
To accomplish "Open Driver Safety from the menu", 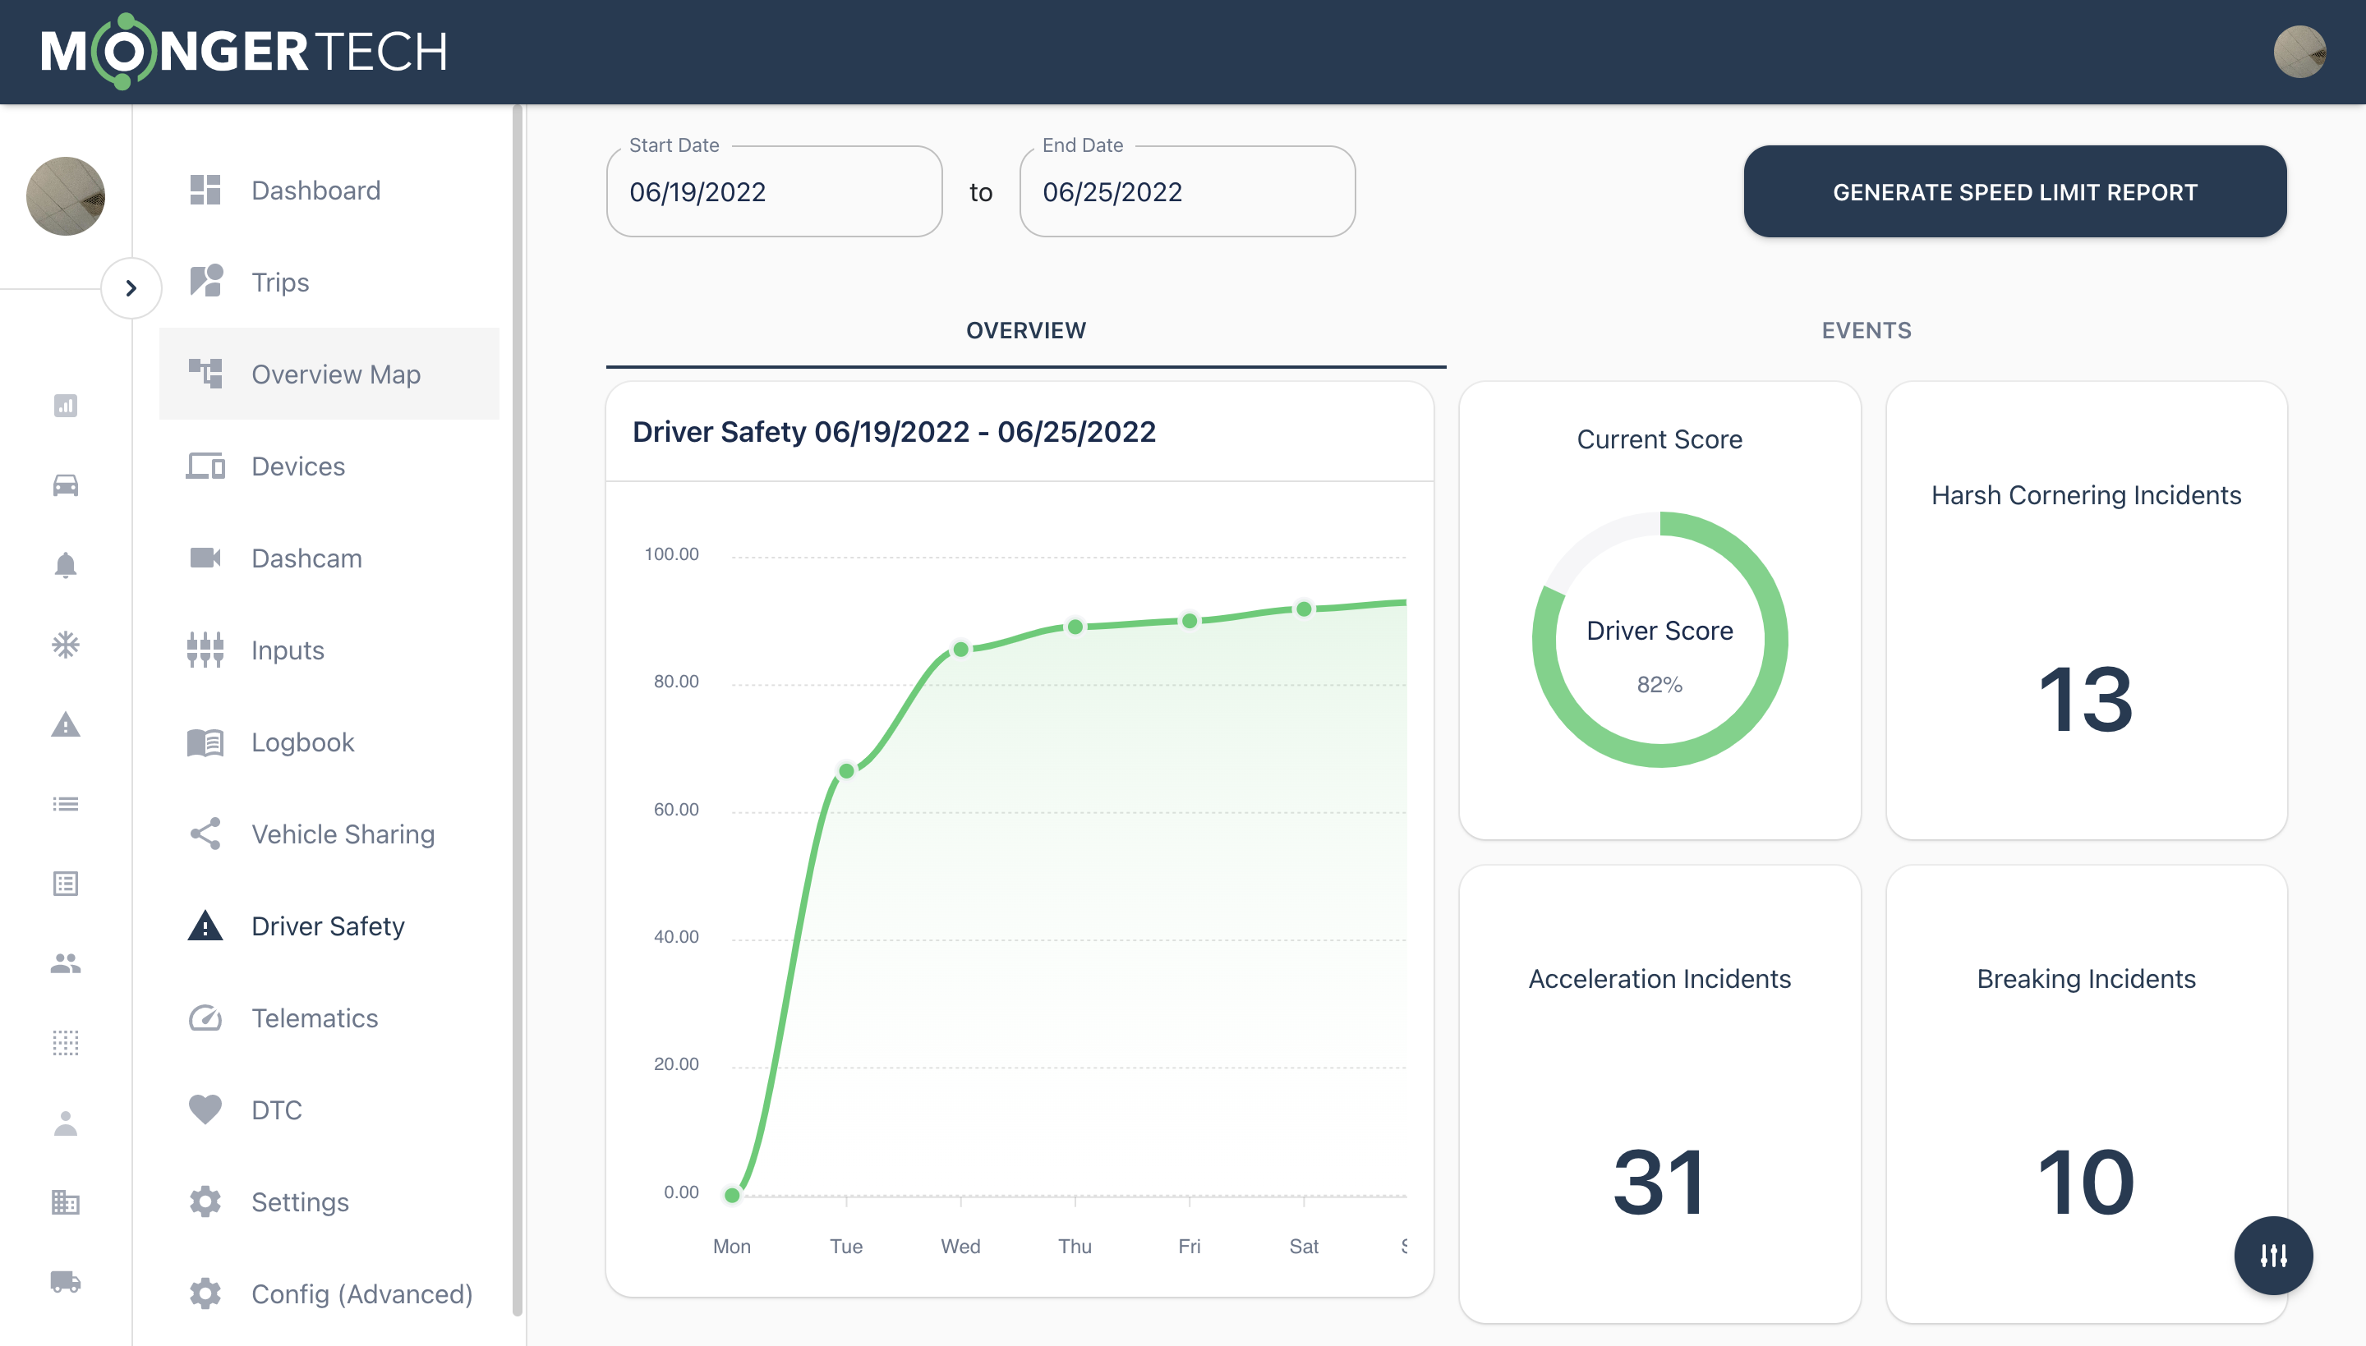I will click(x=327, y=926).
